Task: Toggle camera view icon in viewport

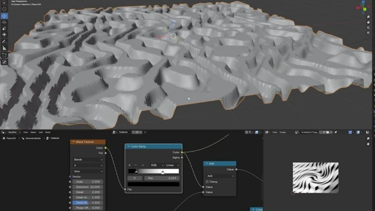Action: click(x=368, y=28)
